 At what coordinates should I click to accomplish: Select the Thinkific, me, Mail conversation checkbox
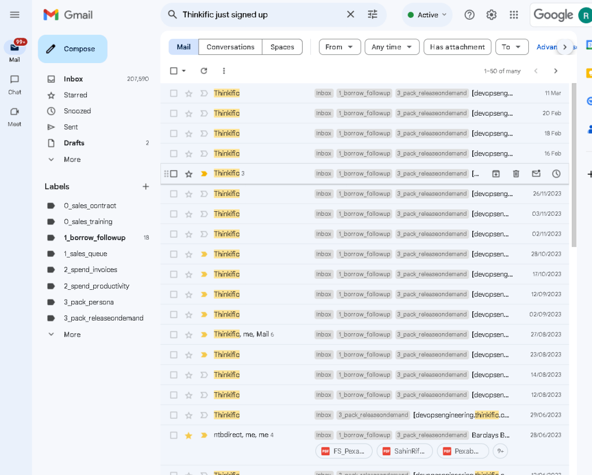(x=174, y=334)
